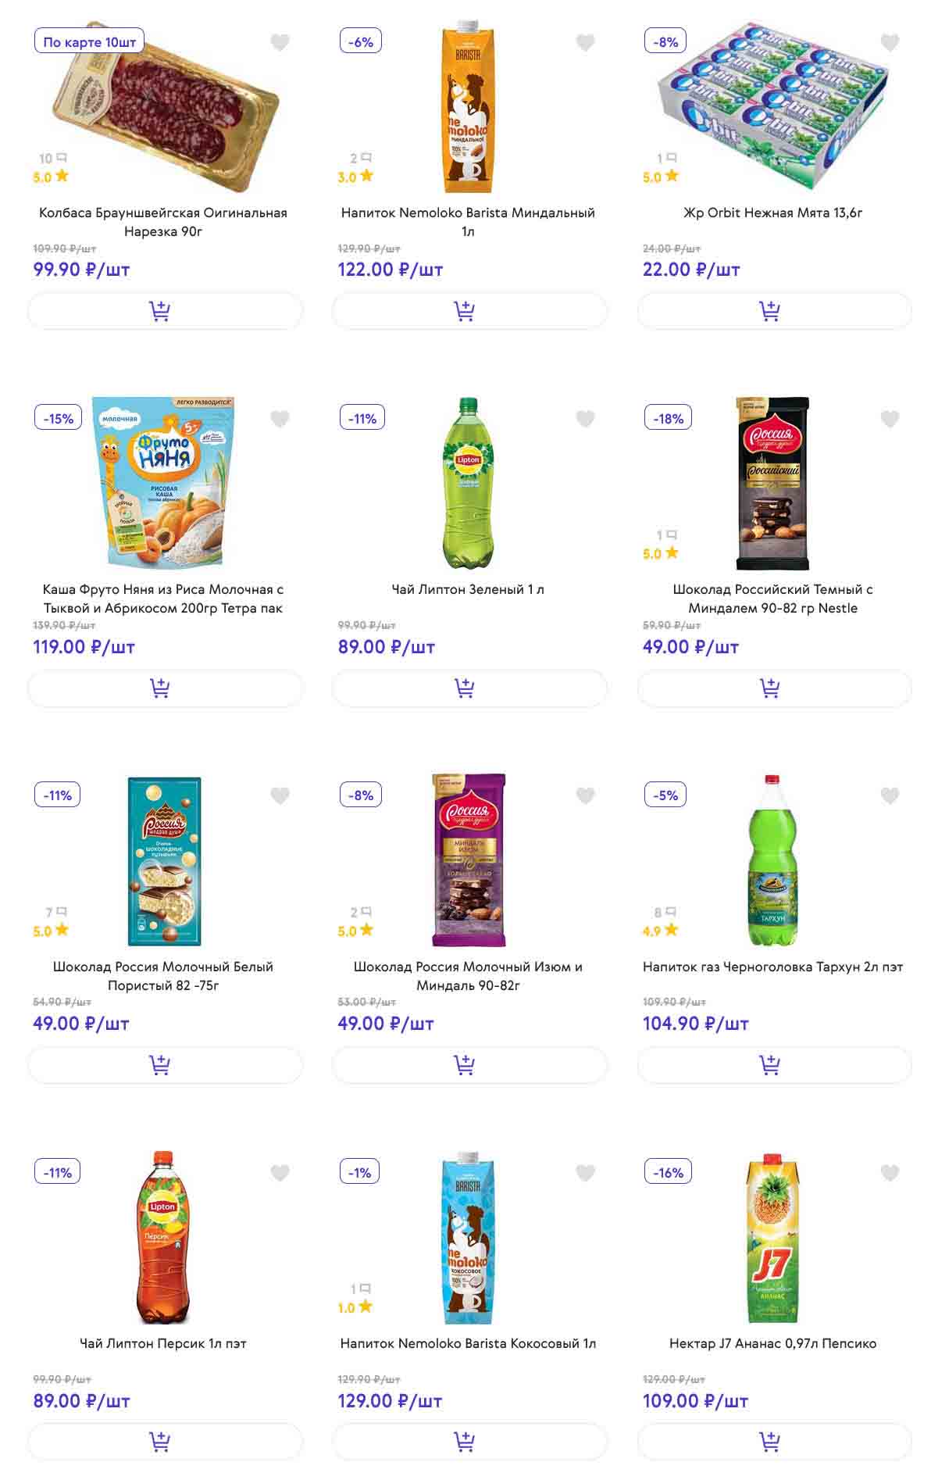Open reviews rating on Тархун drink
The height and width of the screenshot is (1480, 931).
click(x=661, y=931)
